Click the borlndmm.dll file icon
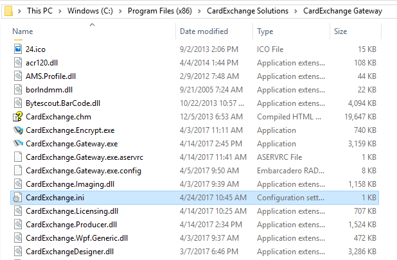The width and height of the screenshot is (397, 260). [x=18, y=89]
